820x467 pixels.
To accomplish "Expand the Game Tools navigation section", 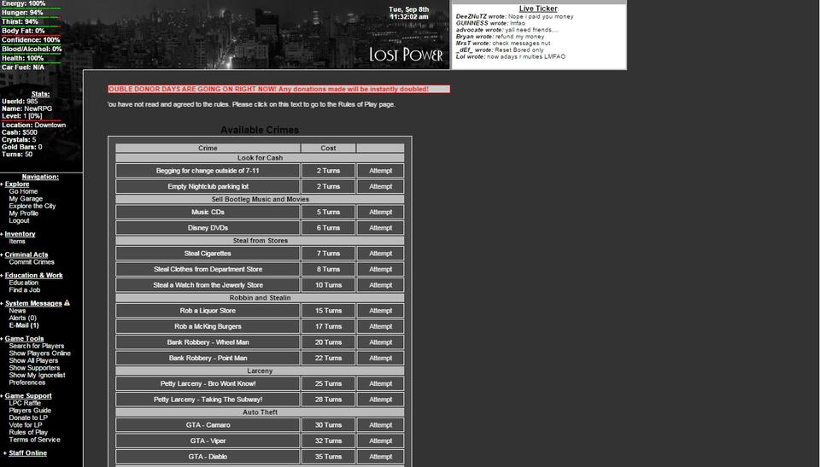I will pyautogui.click(x=24, y=339).
